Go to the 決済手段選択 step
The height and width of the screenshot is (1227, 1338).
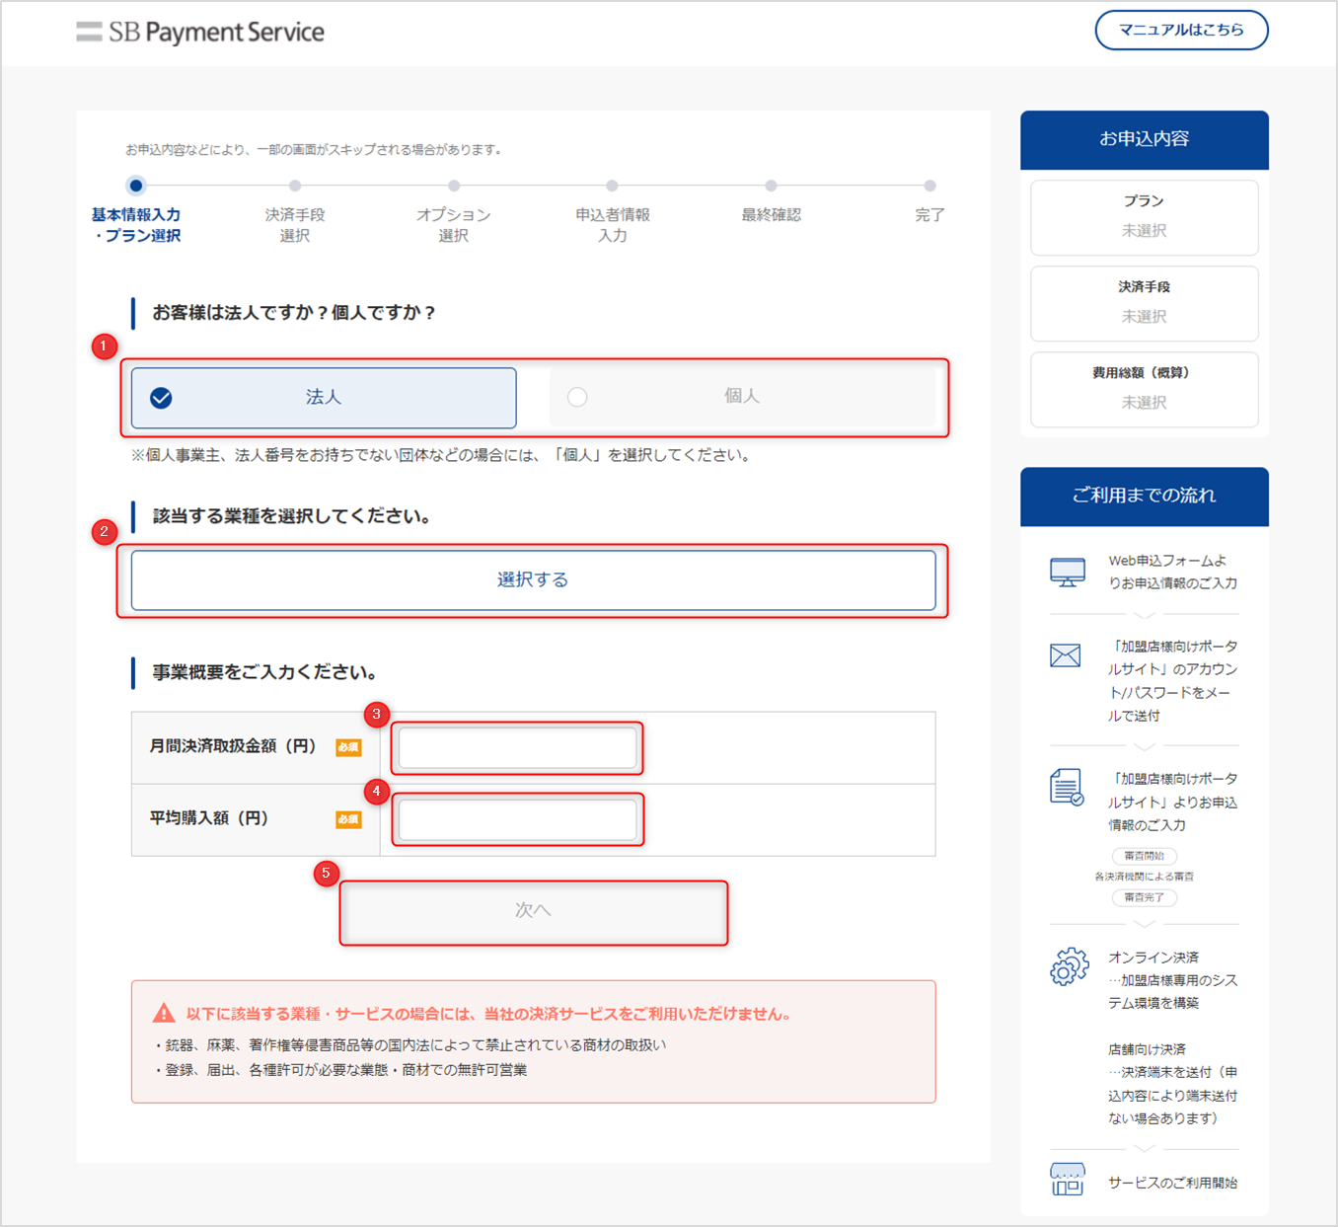pos(295,212)
